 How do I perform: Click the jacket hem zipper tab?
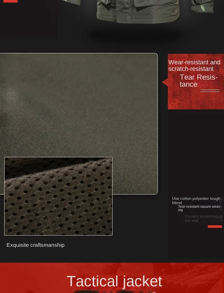click(121, 17)
